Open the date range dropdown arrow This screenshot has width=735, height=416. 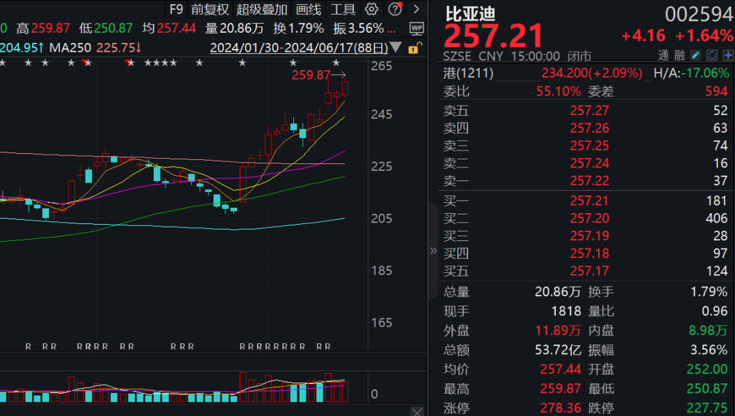pos(395,48)
